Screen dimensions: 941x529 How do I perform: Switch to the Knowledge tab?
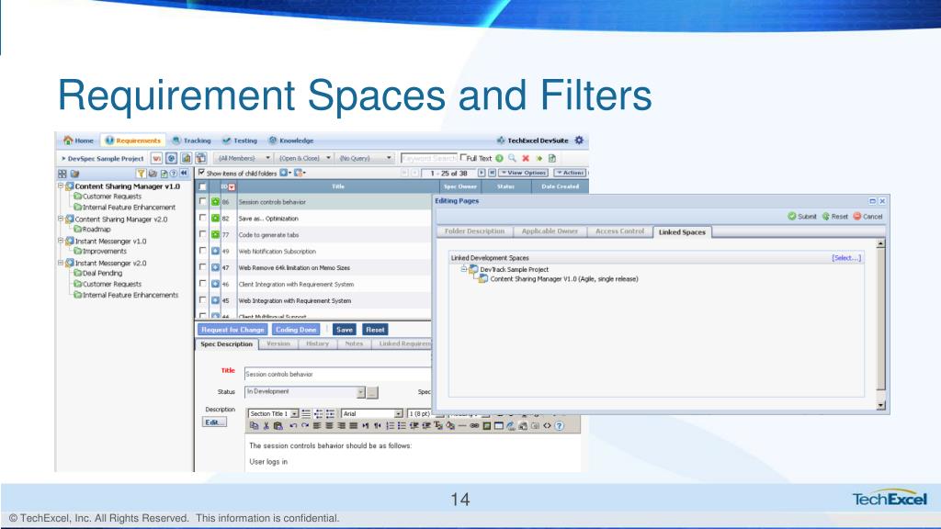pos(291,141)
